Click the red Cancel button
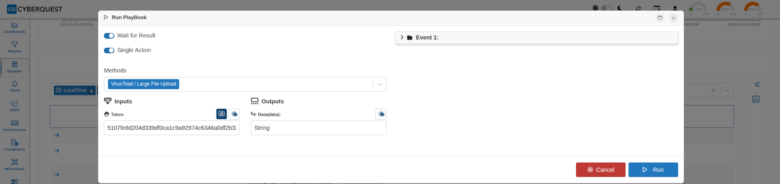 tap(601, 170)
